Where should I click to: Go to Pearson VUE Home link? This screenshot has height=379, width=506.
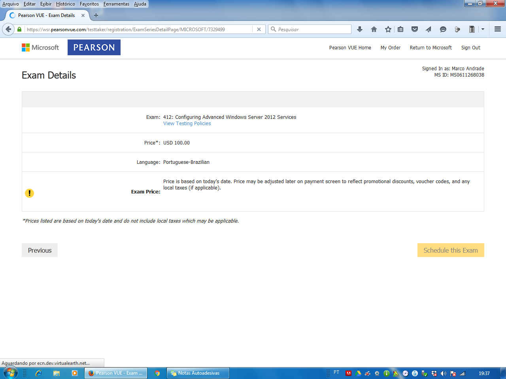350,47
